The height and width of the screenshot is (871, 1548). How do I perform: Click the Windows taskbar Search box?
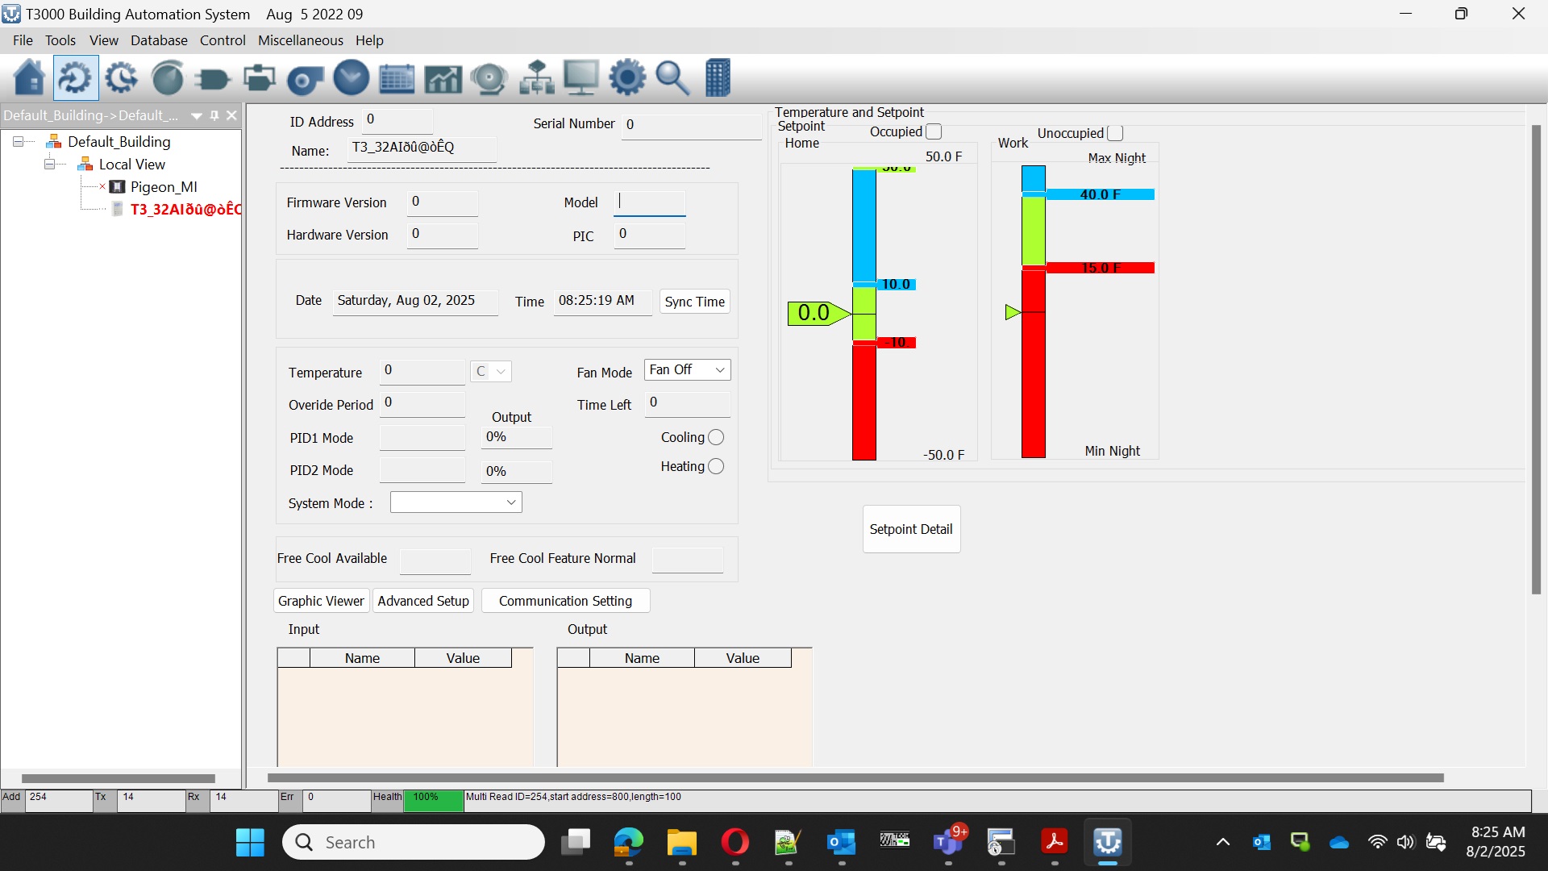coord(414,843)
